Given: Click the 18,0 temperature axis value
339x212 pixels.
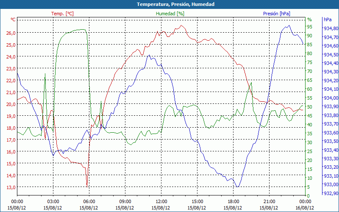Looking at the screenshot, I should (11, 128).
